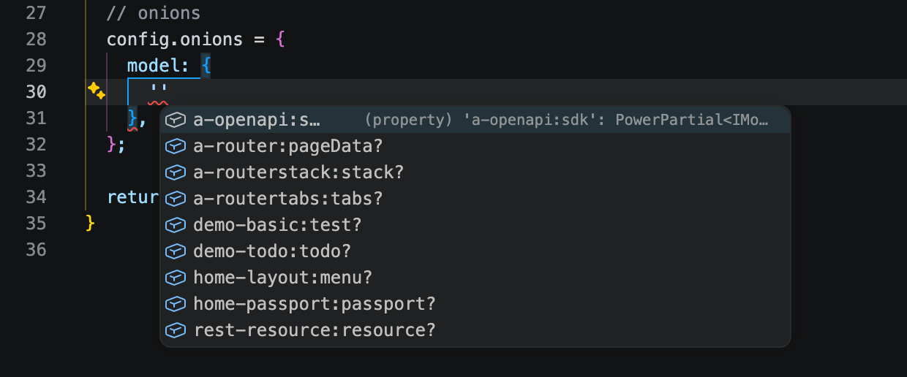This screenshot has width=907, height=377.
Task: Click the empty string quotes on line 30
Action: click(x=159, y=91)
